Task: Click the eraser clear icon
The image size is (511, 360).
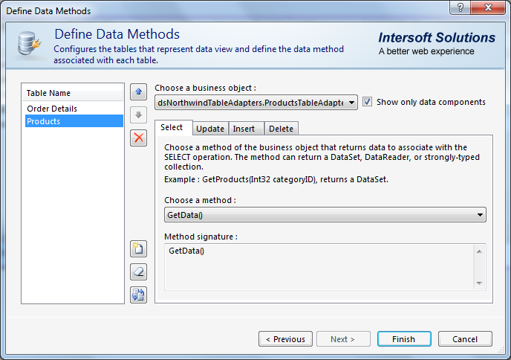Action: 138,271
